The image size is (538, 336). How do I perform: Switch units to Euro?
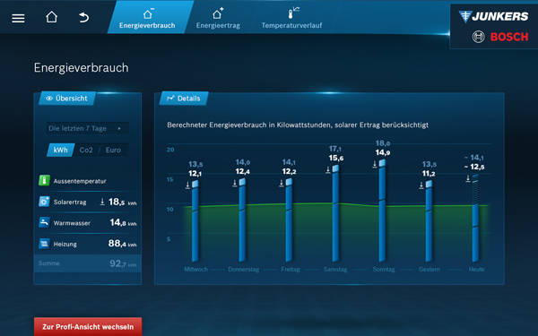[113, 151]
